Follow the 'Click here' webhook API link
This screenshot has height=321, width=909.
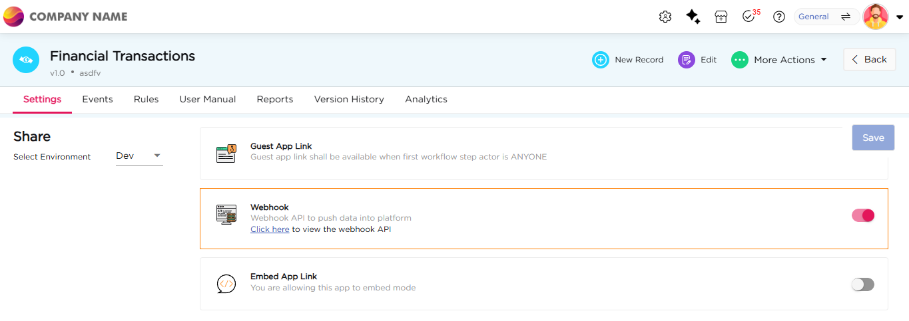pyautogui.click(x=270, y=229)
